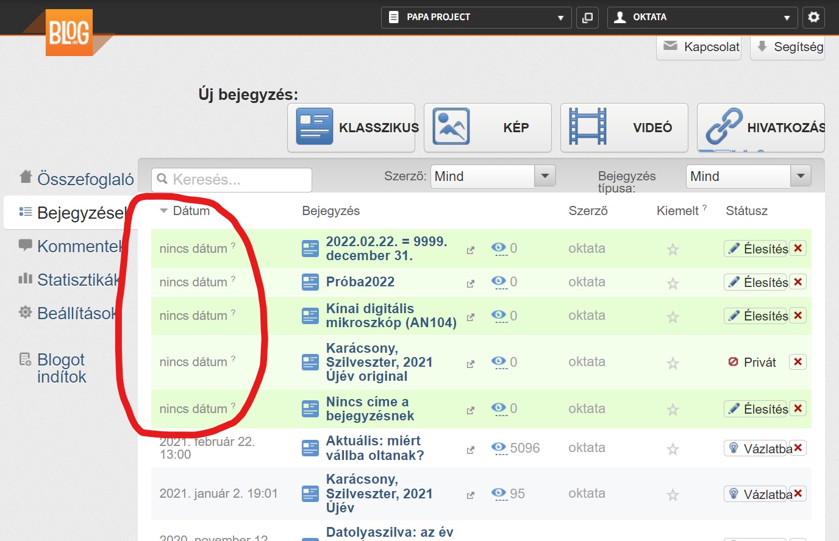
Task: Click external link icon for Próba2022
Action: pos(470,284)
